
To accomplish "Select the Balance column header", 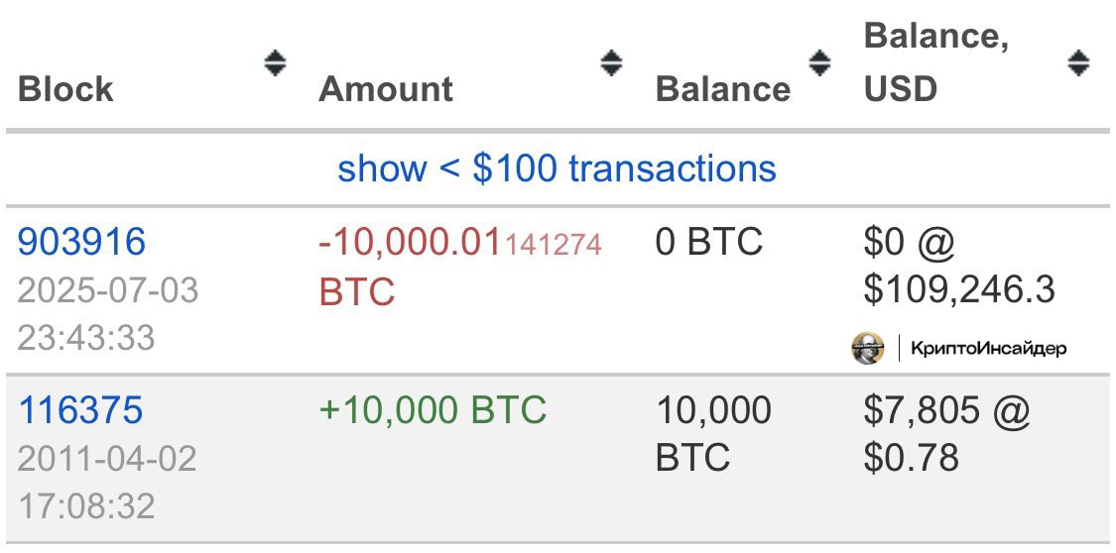I will point(723,89).
